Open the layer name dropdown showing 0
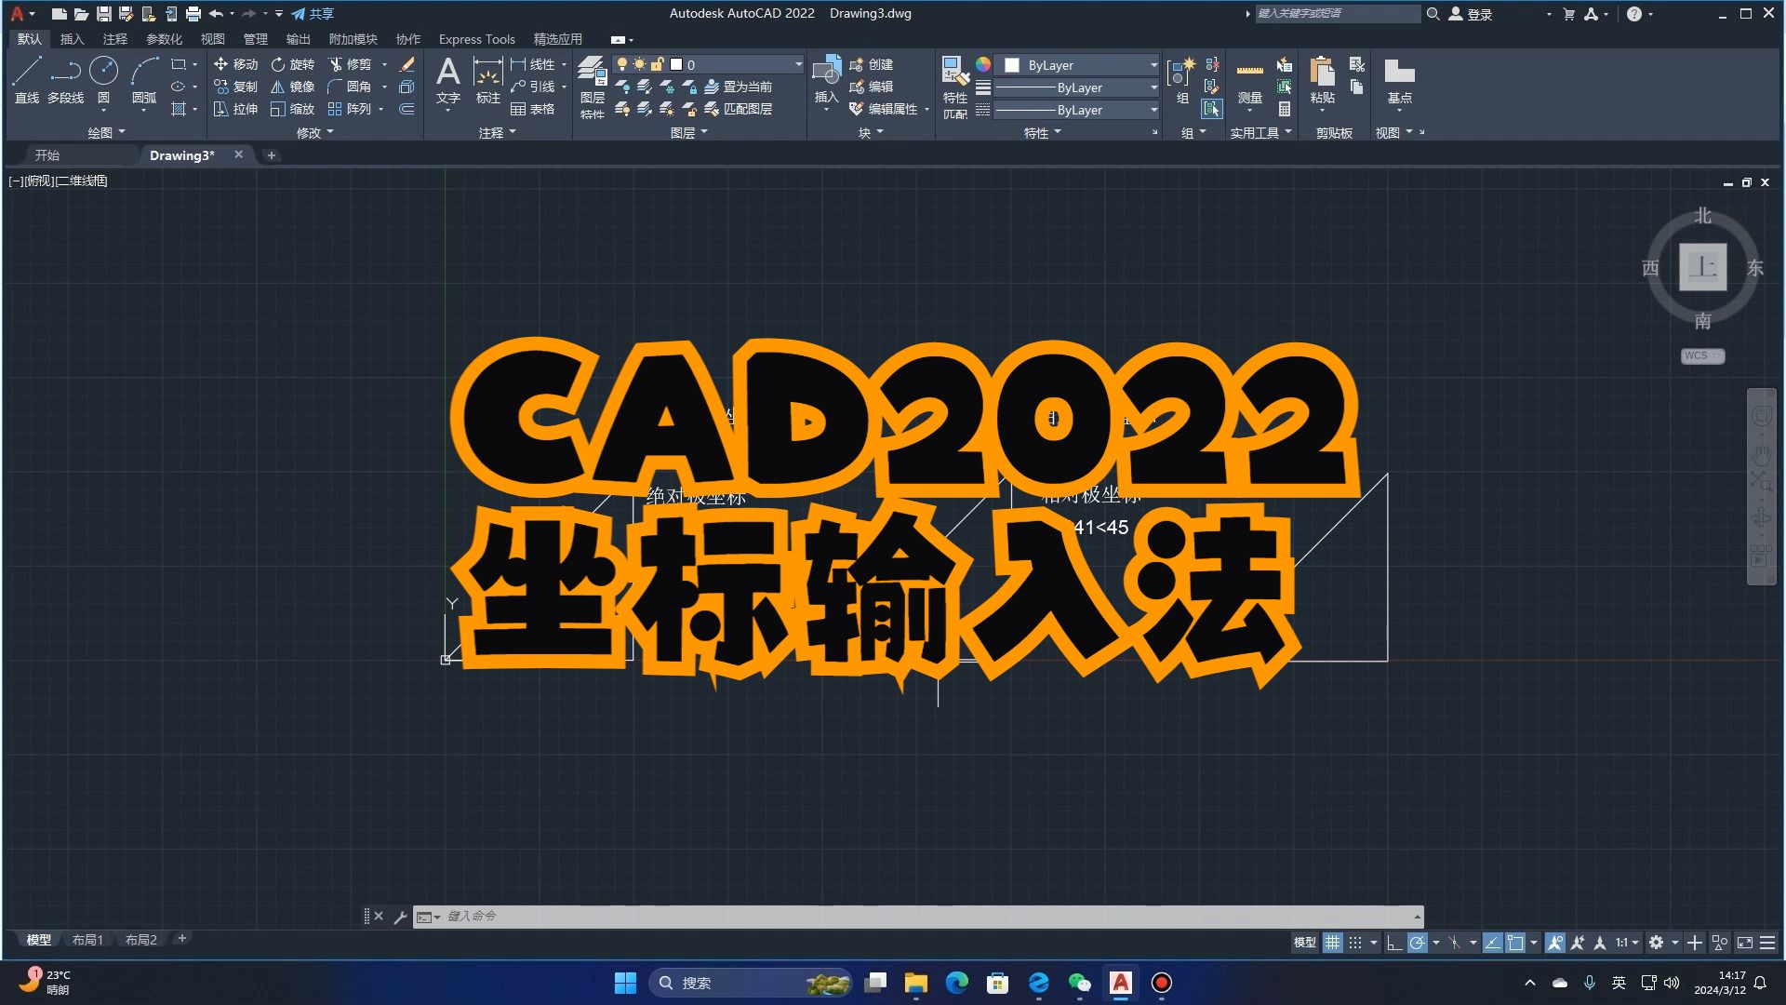The image size is (1786, 1005). pyautogui.click(x=707, y=64)
